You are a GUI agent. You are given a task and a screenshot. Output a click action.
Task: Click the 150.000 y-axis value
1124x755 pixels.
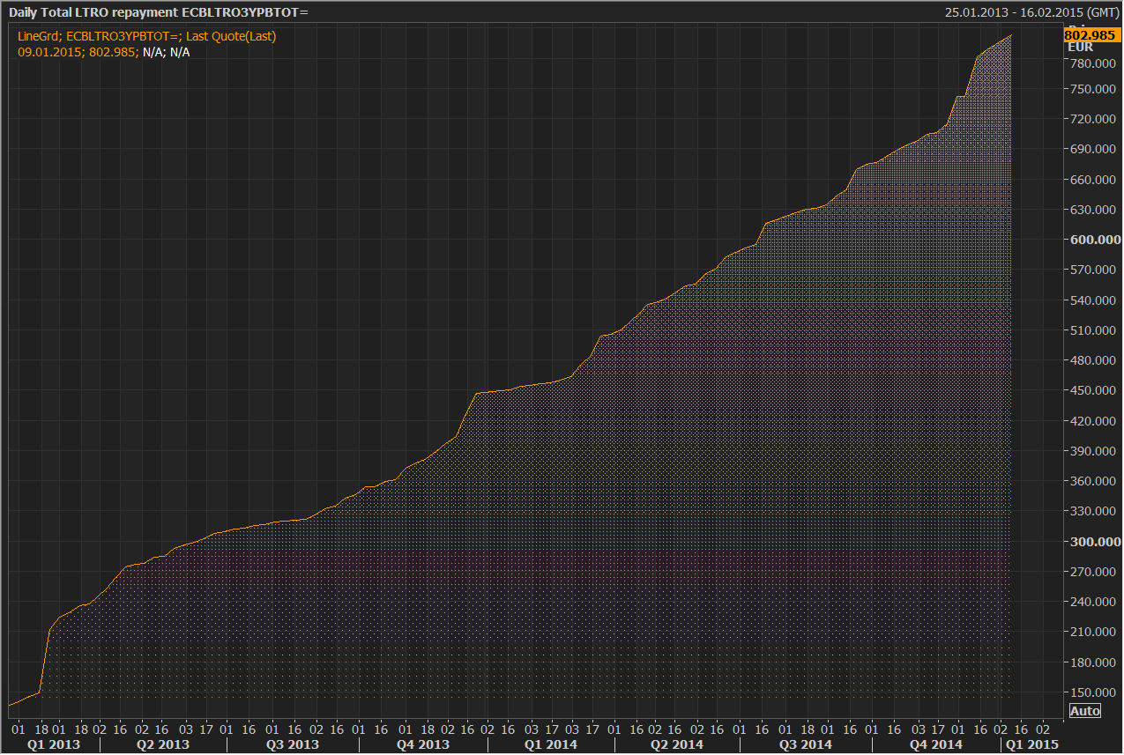[x=1092, y=692]
